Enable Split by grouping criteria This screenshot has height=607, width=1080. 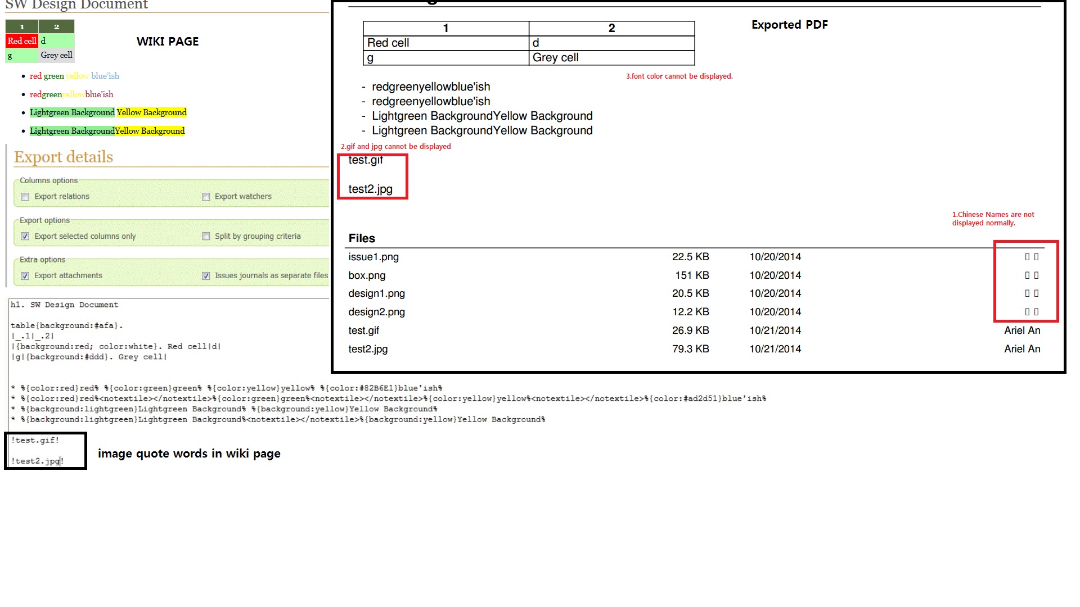pos(206,237)
